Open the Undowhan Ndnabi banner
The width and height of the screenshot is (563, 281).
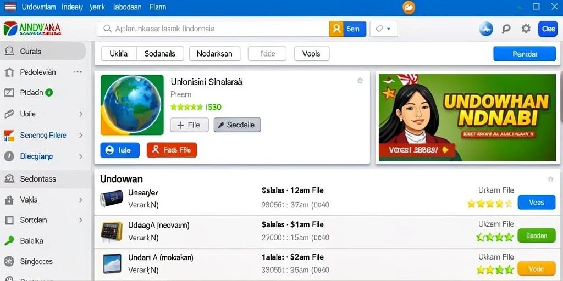[467, 117]
